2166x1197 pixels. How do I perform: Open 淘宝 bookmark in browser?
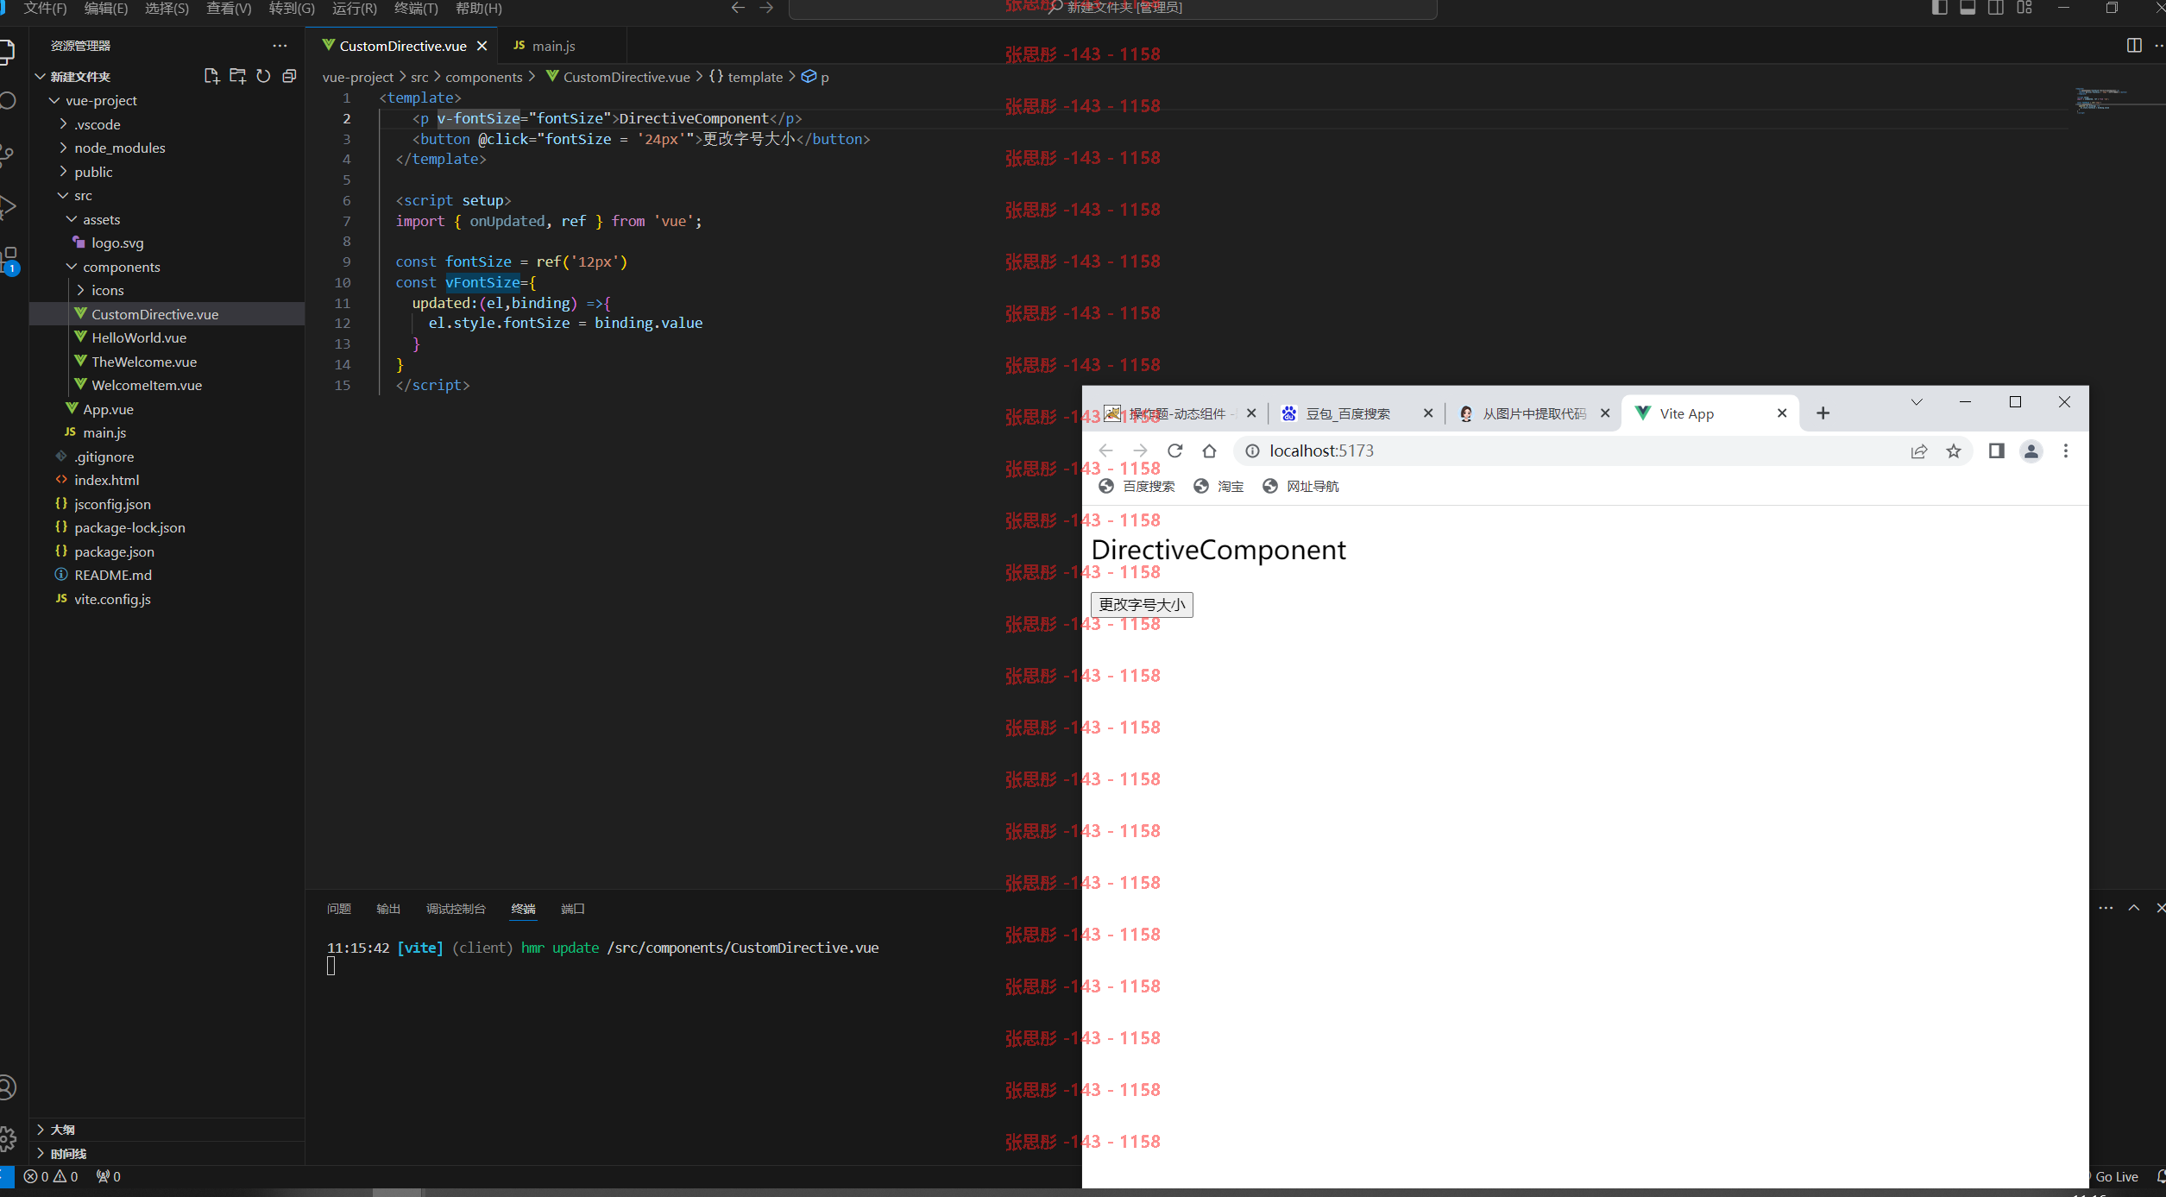click(1219, 487)
